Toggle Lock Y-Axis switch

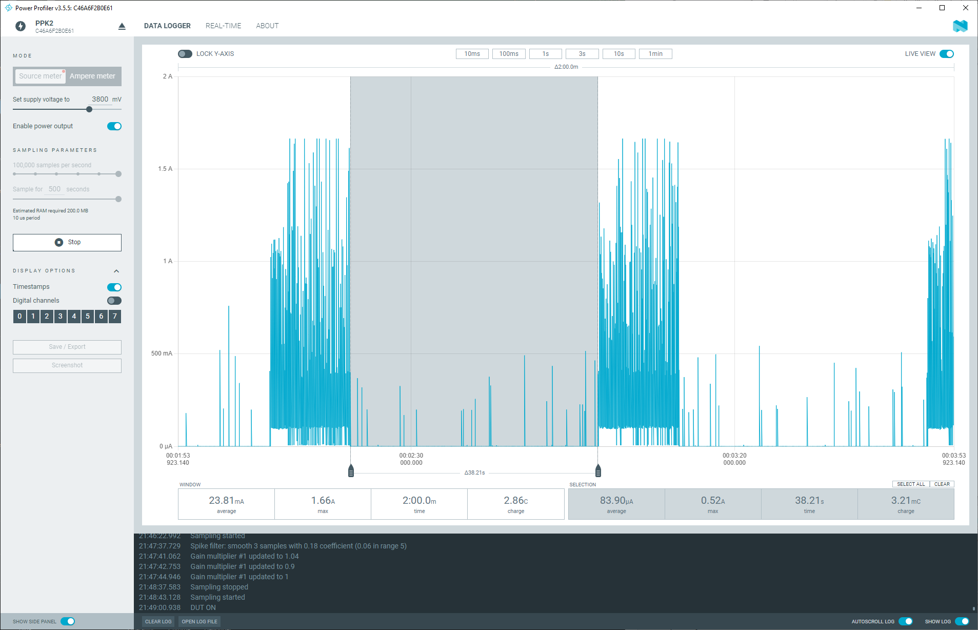pos(185,54)
